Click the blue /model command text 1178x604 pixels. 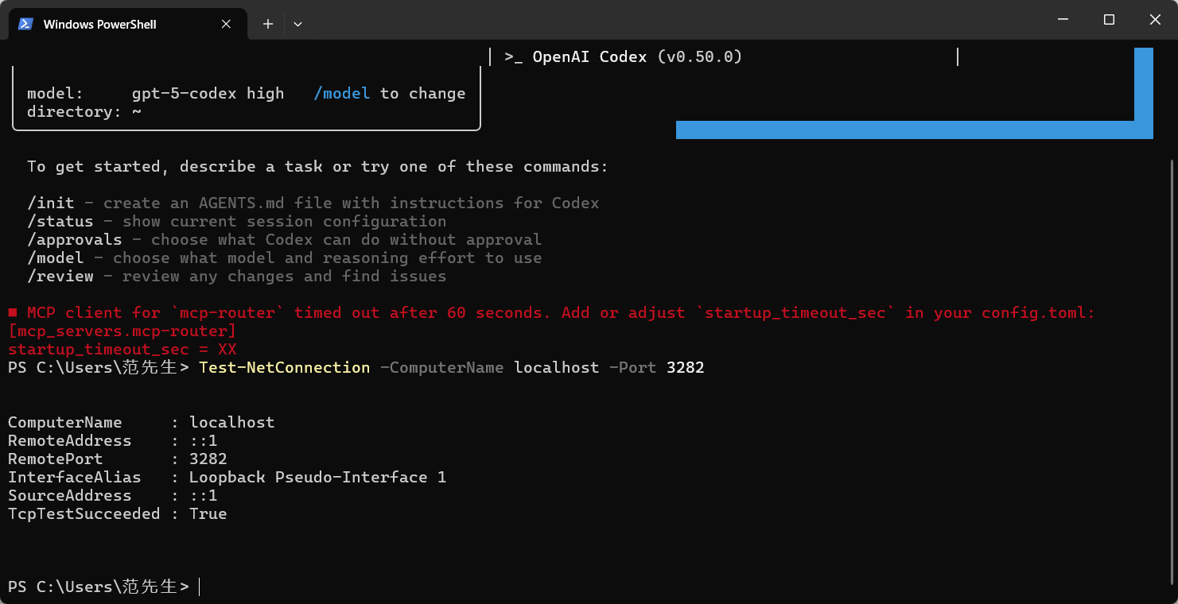[342, 94]
